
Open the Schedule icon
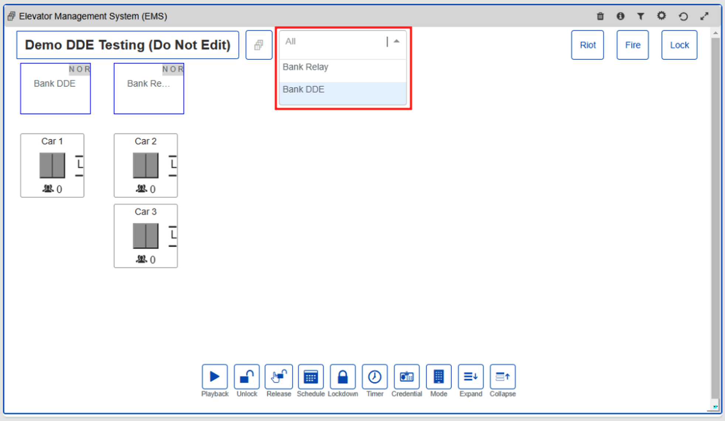coord(310,377)
